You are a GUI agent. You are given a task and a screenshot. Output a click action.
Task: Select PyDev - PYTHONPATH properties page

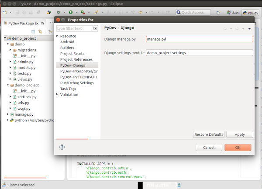(79, 77)
